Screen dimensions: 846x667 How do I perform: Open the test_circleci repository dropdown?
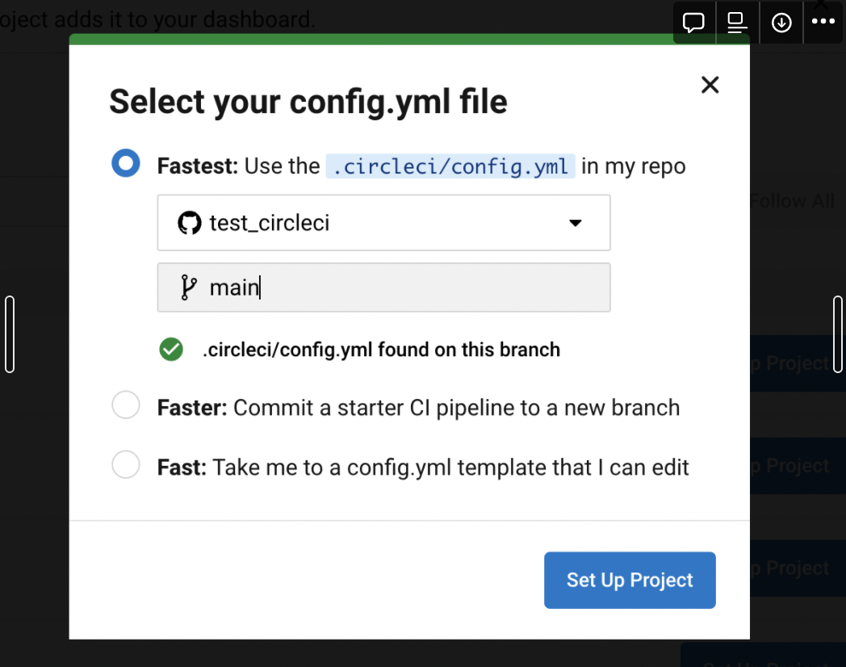[383, 223]
